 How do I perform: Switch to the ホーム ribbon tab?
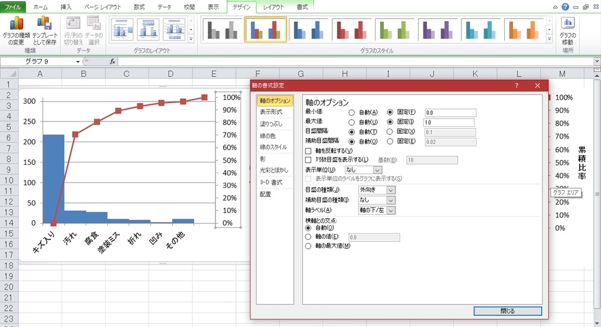pyautogui.click(x=40, y=7)
